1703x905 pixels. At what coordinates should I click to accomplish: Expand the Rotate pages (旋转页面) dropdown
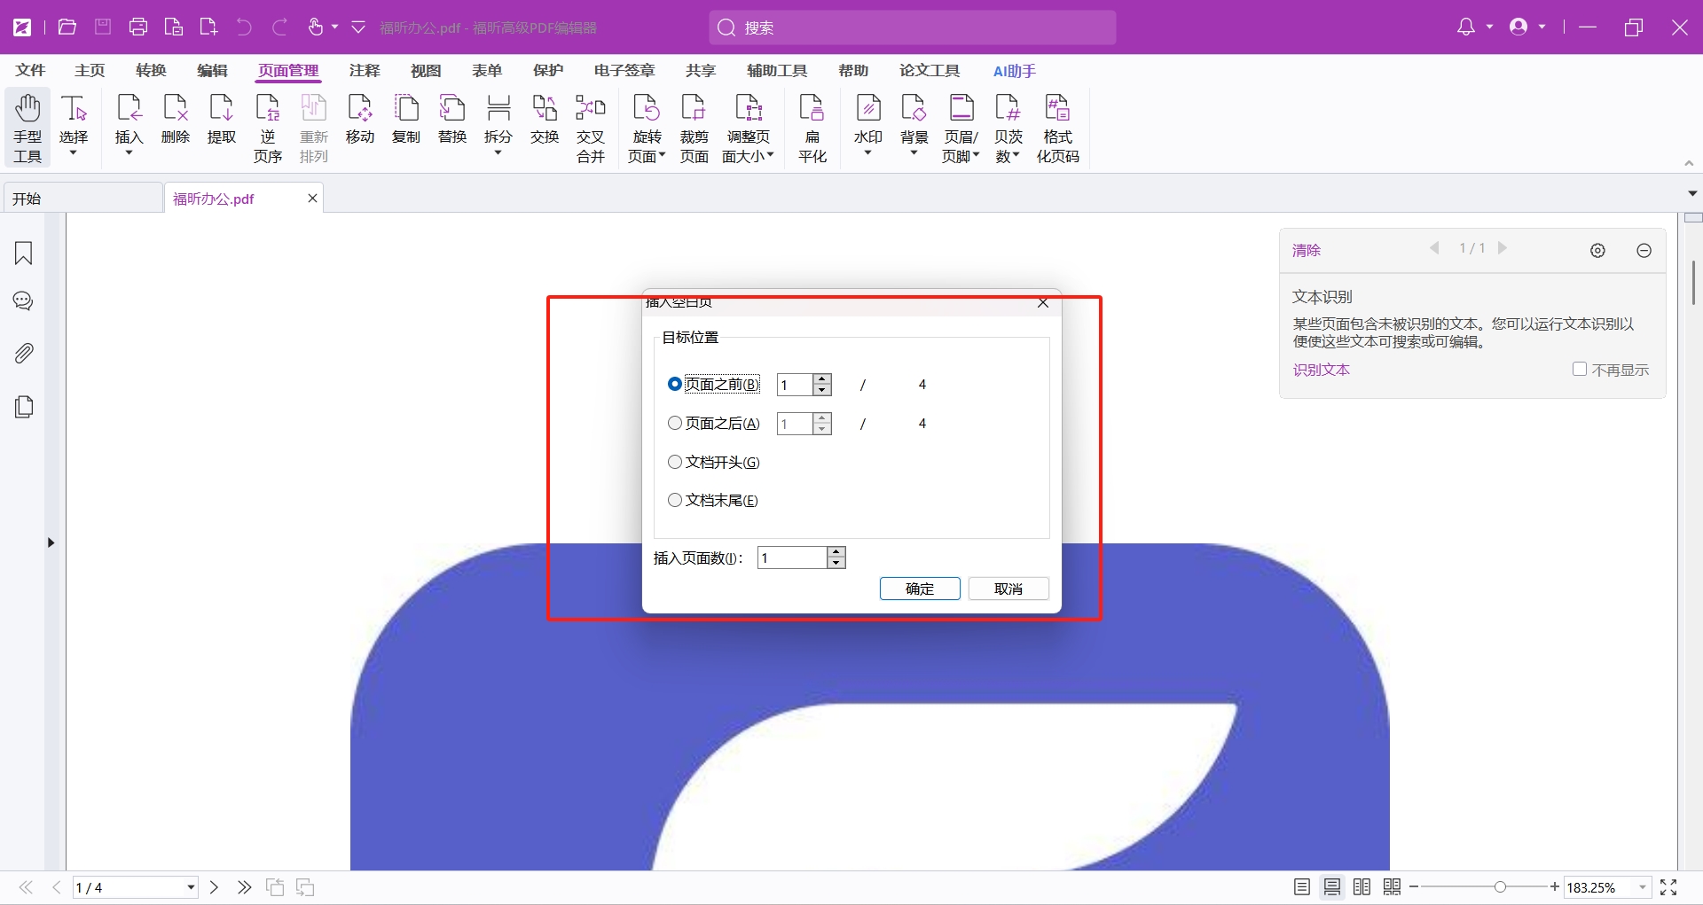(x=662, y=156)
